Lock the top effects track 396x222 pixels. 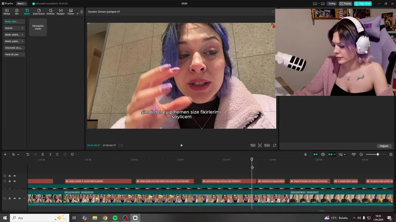(10, 176)
